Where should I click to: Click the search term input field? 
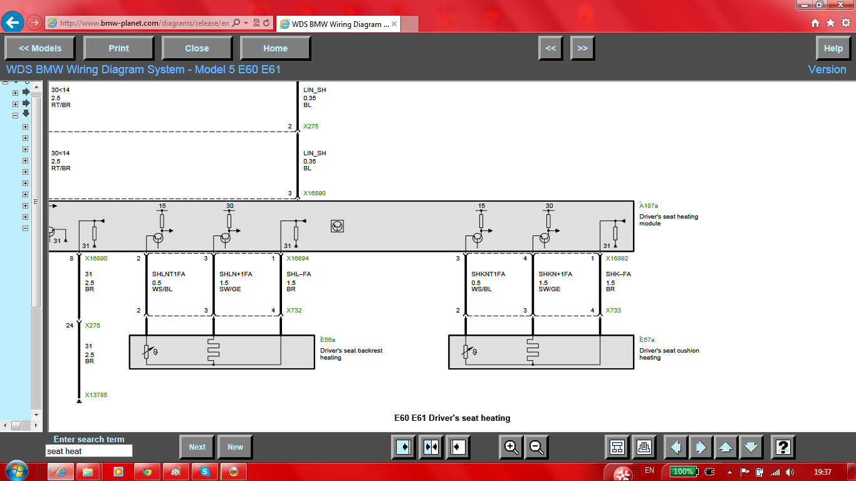89,451
